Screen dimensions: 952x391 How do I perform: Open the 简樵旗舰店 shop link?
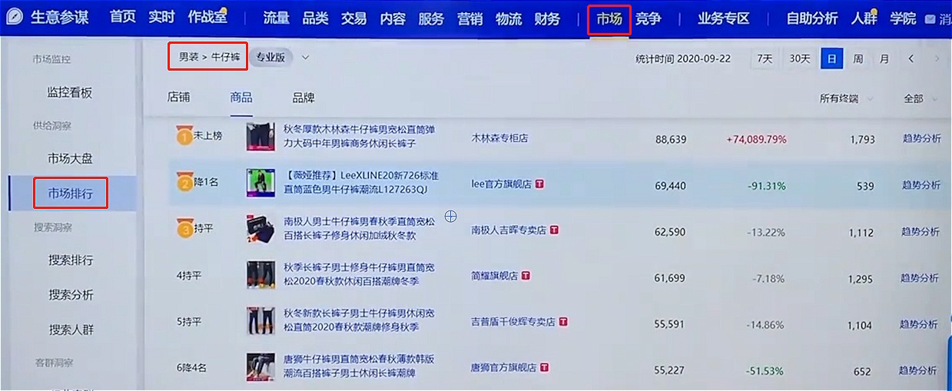coord(494,276)
